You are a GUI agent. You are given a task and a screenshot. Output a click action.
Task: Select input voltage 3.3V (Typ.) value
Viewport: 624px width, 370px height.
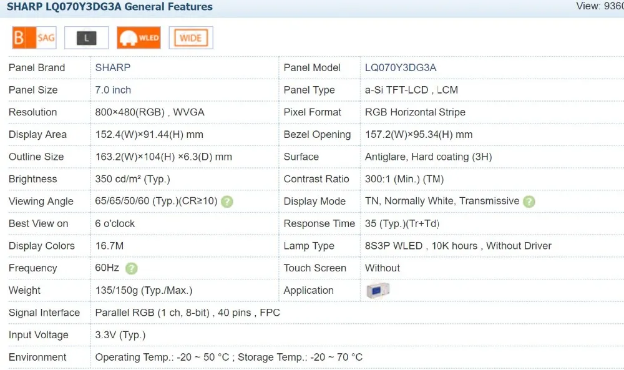click(x=120, y=335)
